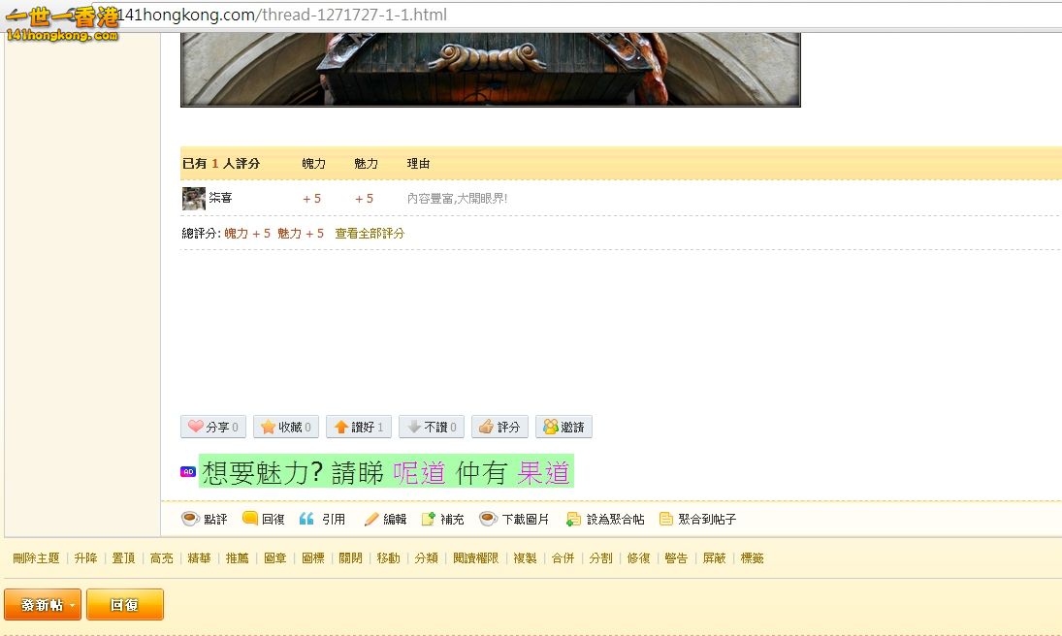Select 置頂 from the moderation menu bar
The width and height of the screenshot is (1062, 636).
(x=121, y=558)
